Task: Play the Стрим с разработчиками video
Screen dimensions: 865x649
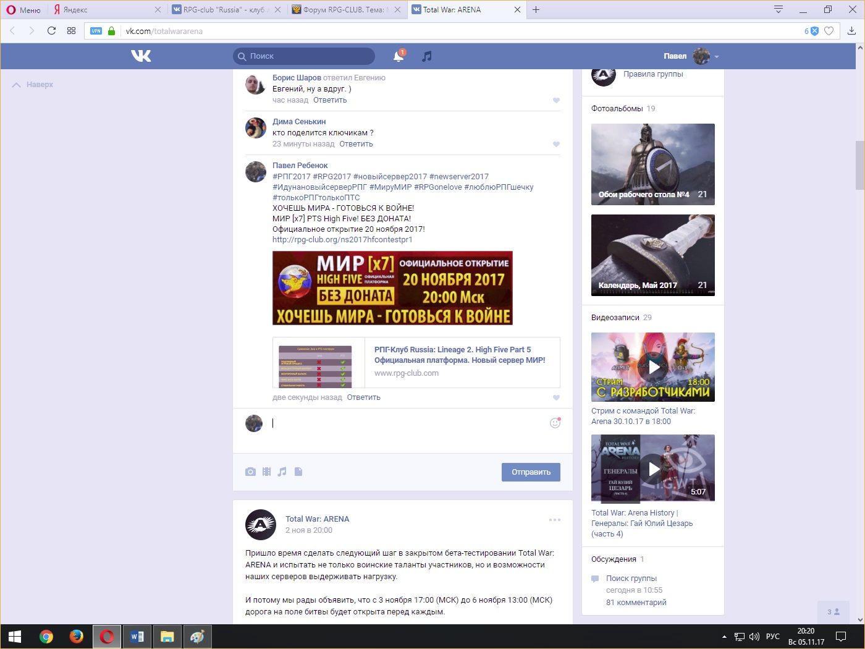Action: tap(653, 367)
